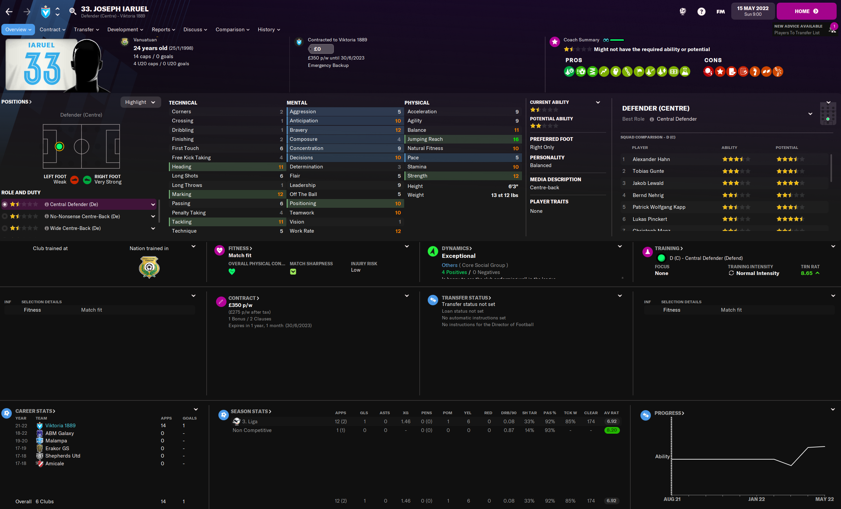The width and height of the screenshot is (841, 509).
Task: Expand the Central Defender (De) role chevron
Action: pyautogui.click(x=153, y=204)
